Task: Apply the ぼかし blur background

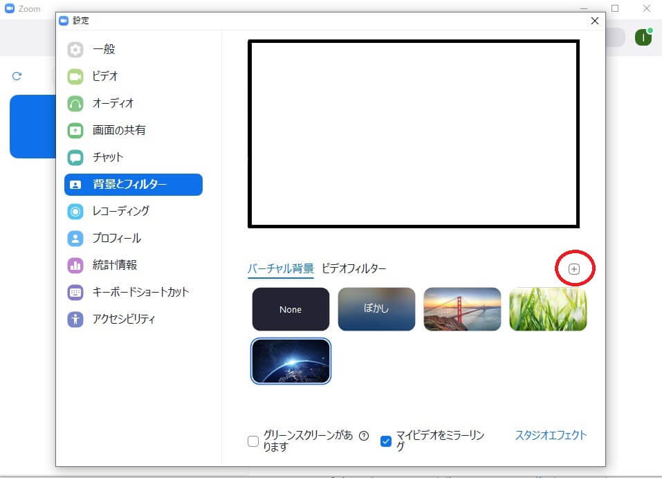Action: (376, 309)
